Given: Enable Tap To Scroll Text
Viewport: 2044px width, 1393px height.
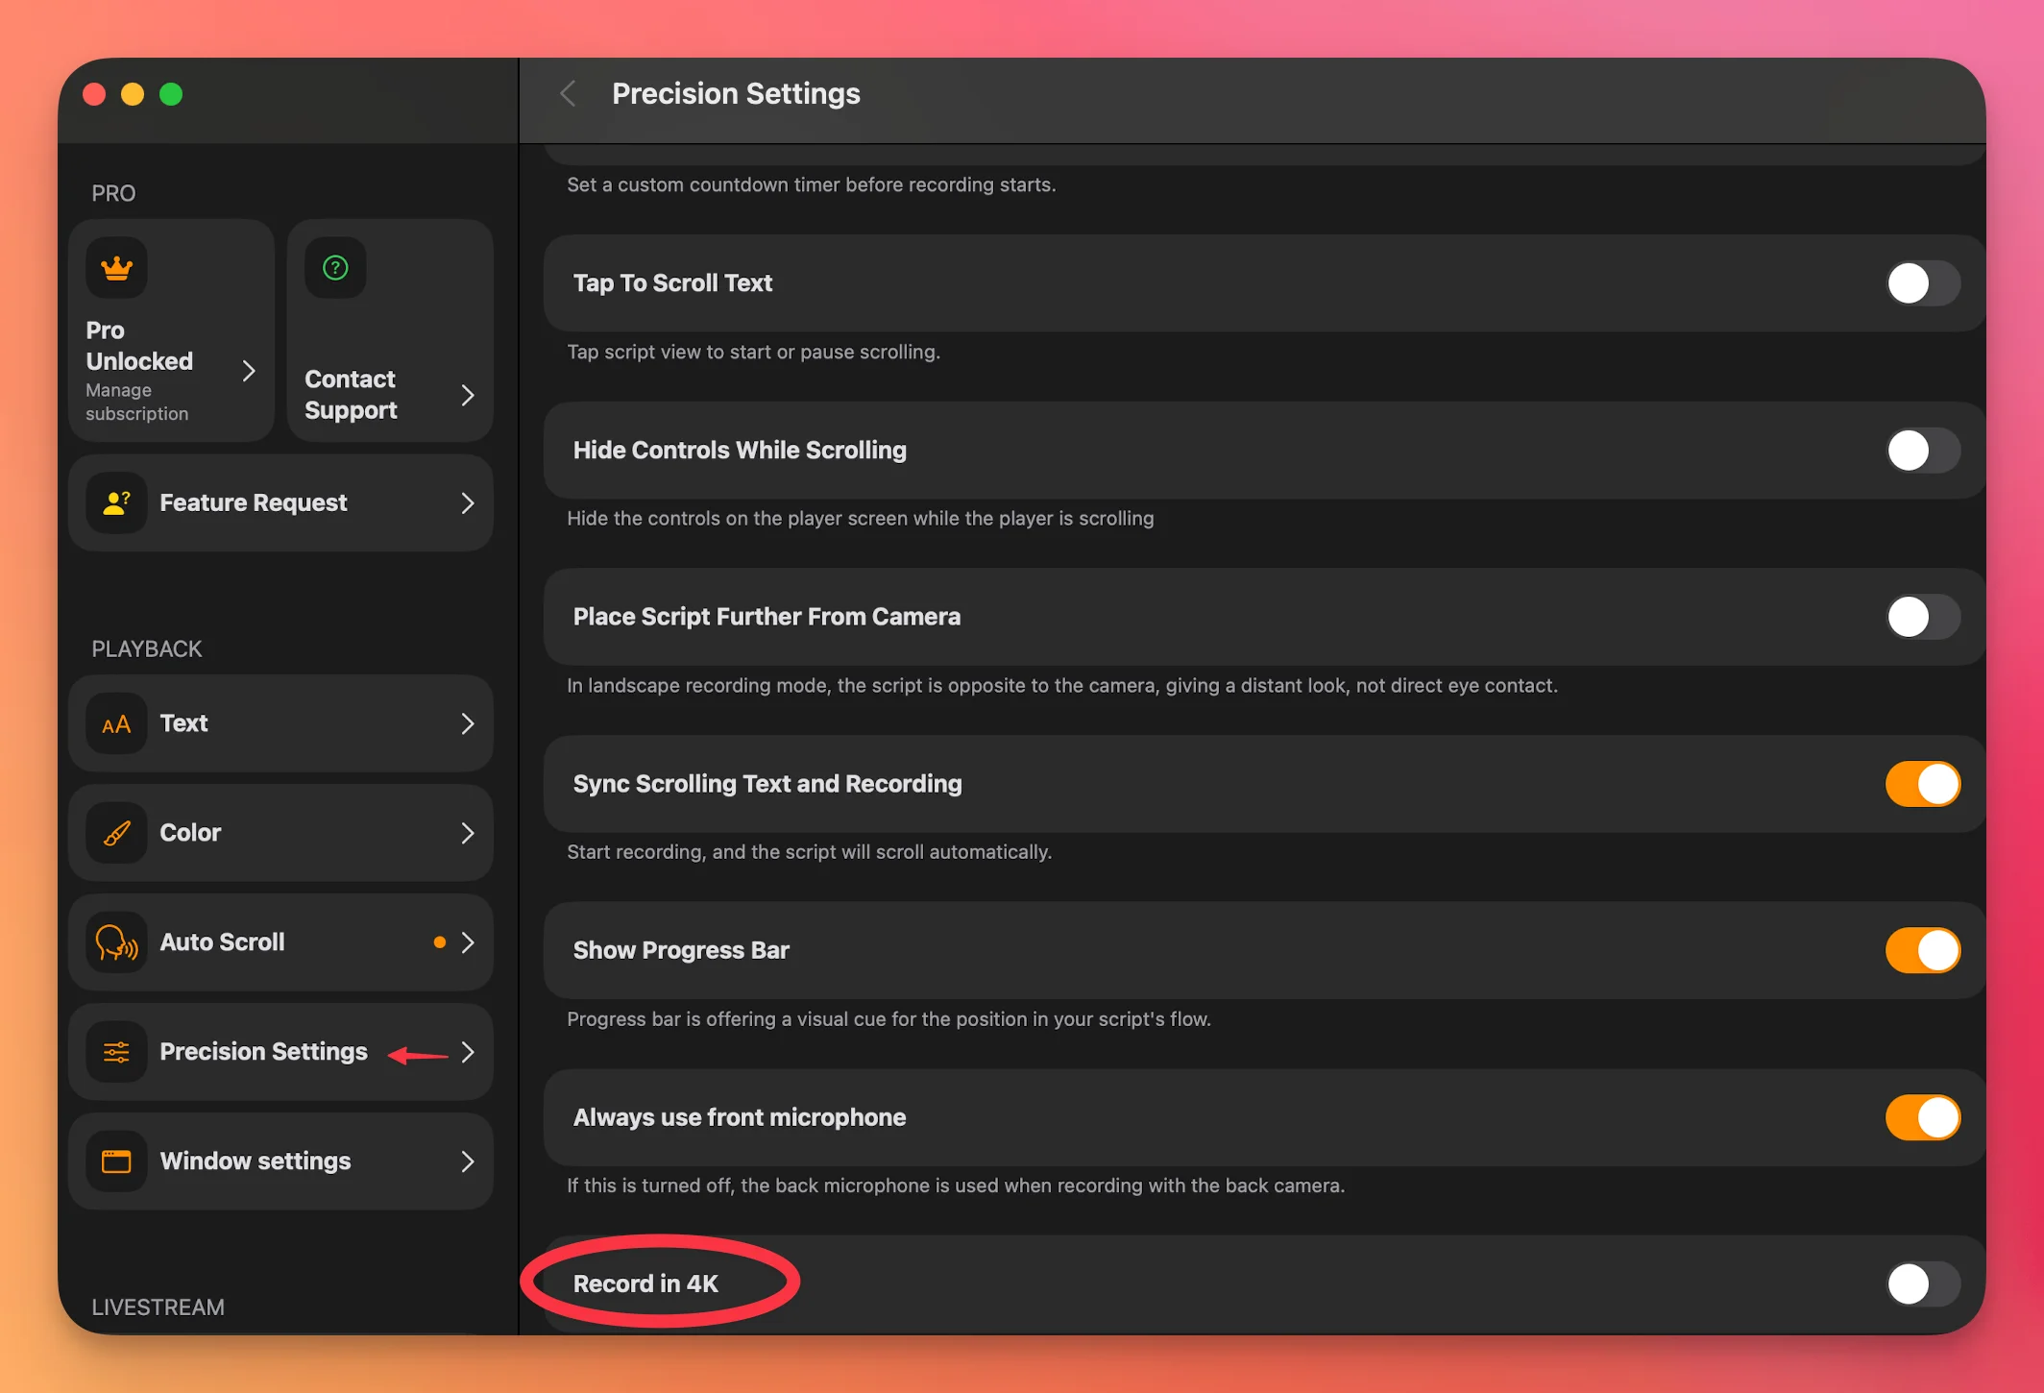Looking at the screenshot, I should point(1921,282).
